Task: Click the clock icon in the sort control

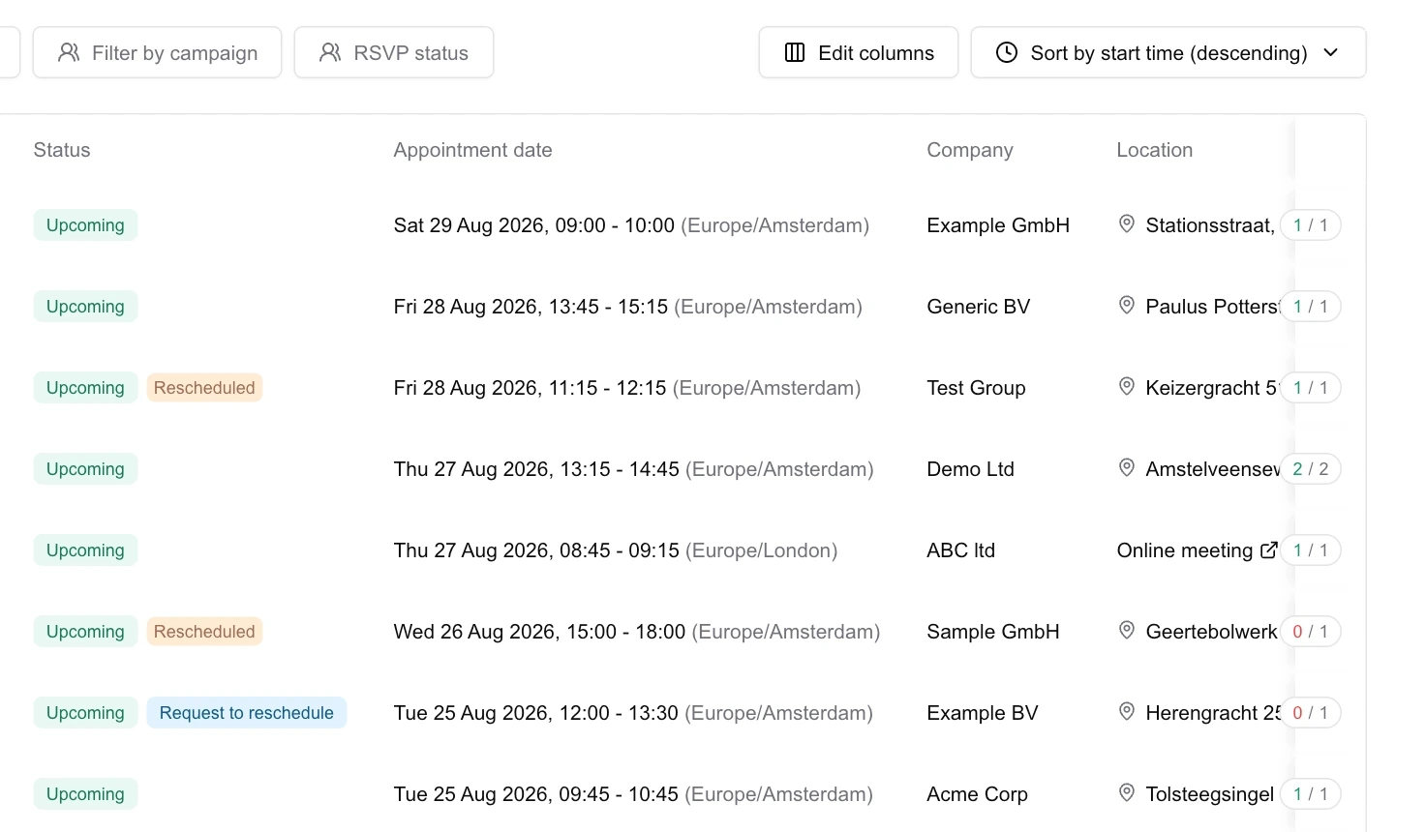Action: pos(1007,52)
